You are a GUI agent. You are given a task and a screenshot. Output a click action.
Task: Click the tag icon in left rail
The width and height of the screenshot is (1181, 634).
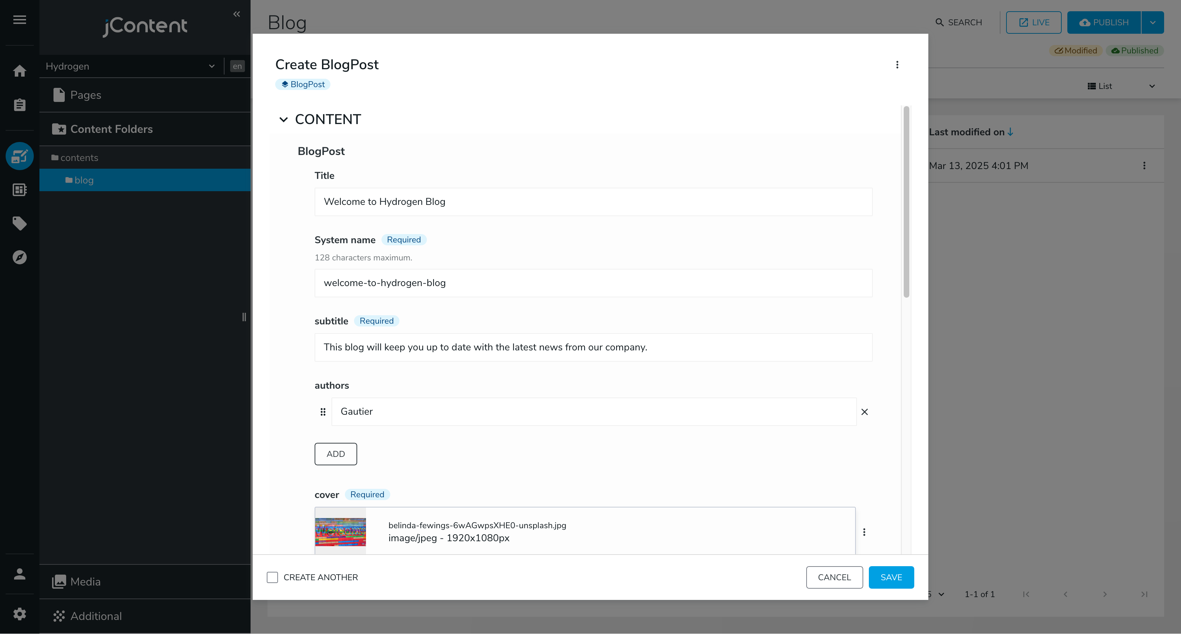19,224
